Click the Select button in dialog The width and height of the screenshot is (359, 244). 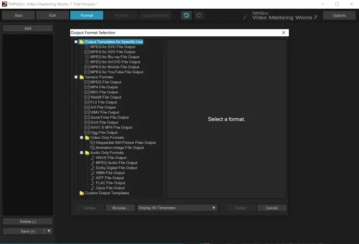pos(240,208)
